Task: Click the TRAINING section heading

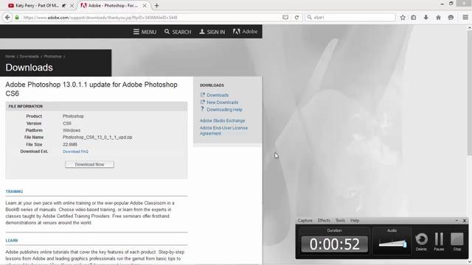Action: coord(14,191)
